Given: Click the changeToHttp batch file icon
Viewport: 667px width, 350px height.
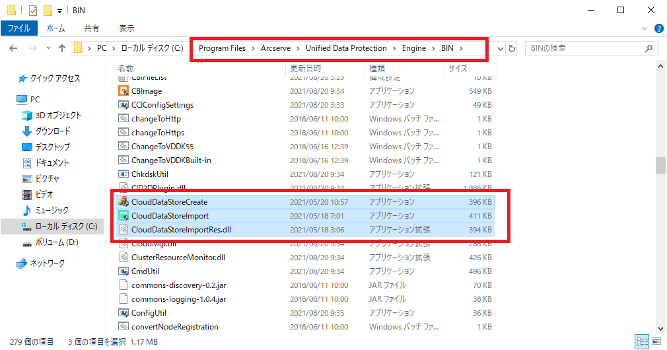Looking at the screenshot, I should tap(123, 118).
